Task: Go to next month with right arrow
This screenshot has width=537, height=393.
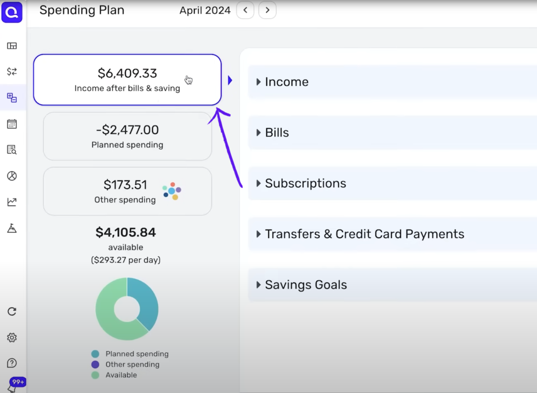Action: click(x=267, y=10)
